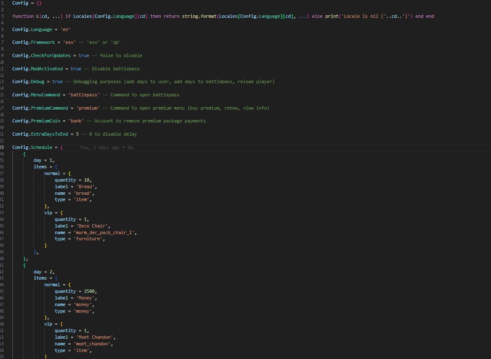
Task: Click the type = 'furniture' line
Action: pyautogui.click(x=80, y=239)
